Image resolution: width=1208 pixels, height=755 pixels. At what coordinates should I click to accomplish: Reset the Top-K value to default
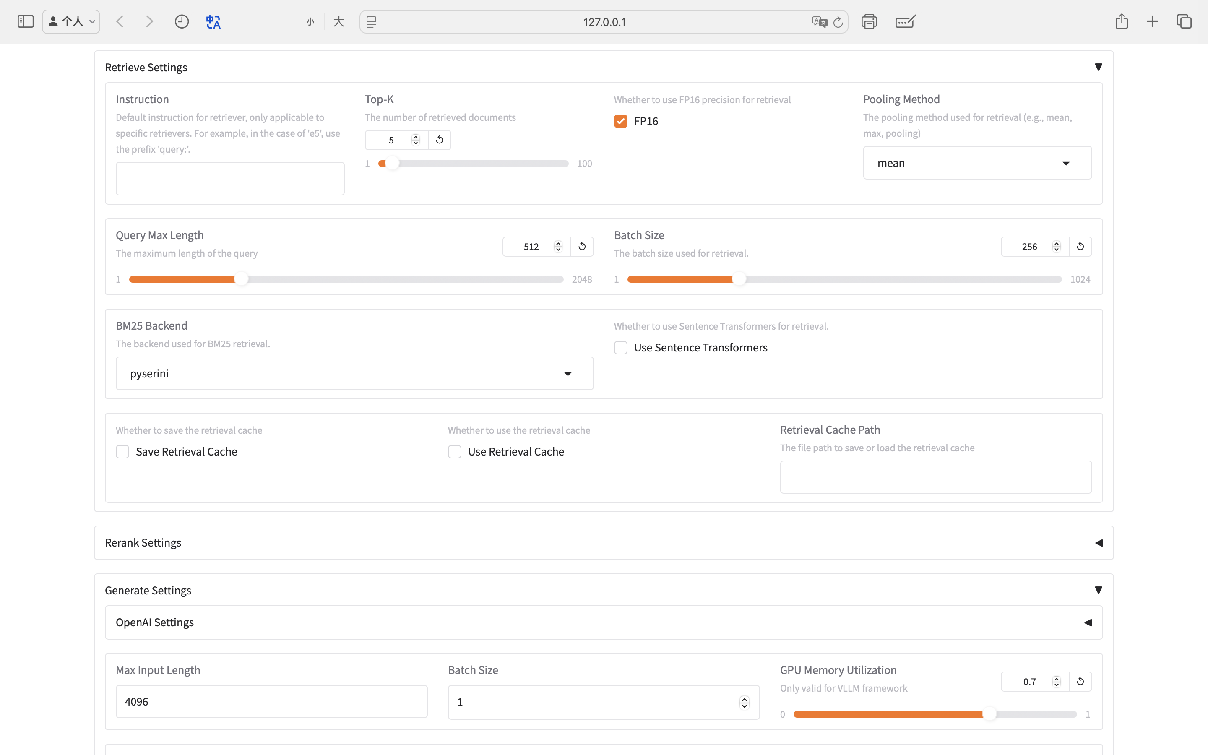pos(439,140)
